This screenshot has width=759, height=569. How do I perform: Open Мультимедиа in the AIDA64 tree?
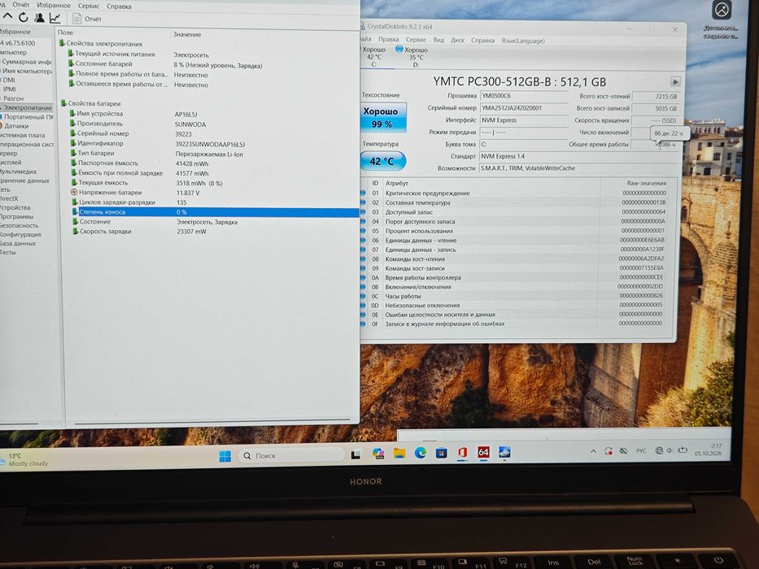pyautogui.click(x=18, y=172)
